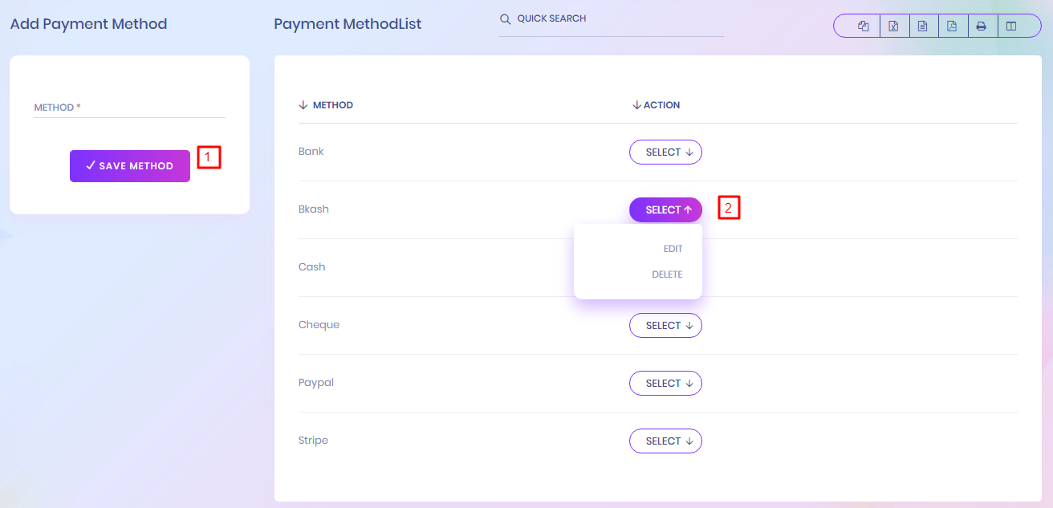Export list as PDF icon

click(x=952, y=26)
